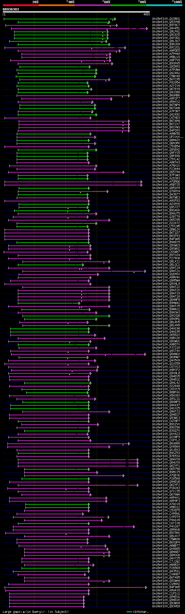This screenshot has height=614, width=185.
Task: Select the UniRef100_C0PDT9 label
Action: [166, 517]
